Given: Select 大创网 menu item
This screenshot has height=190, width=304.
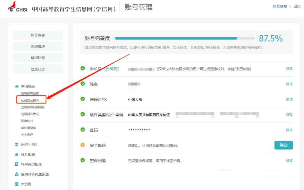Looking at the screenshot, I should pyautogui.click(x=26, y=184).
